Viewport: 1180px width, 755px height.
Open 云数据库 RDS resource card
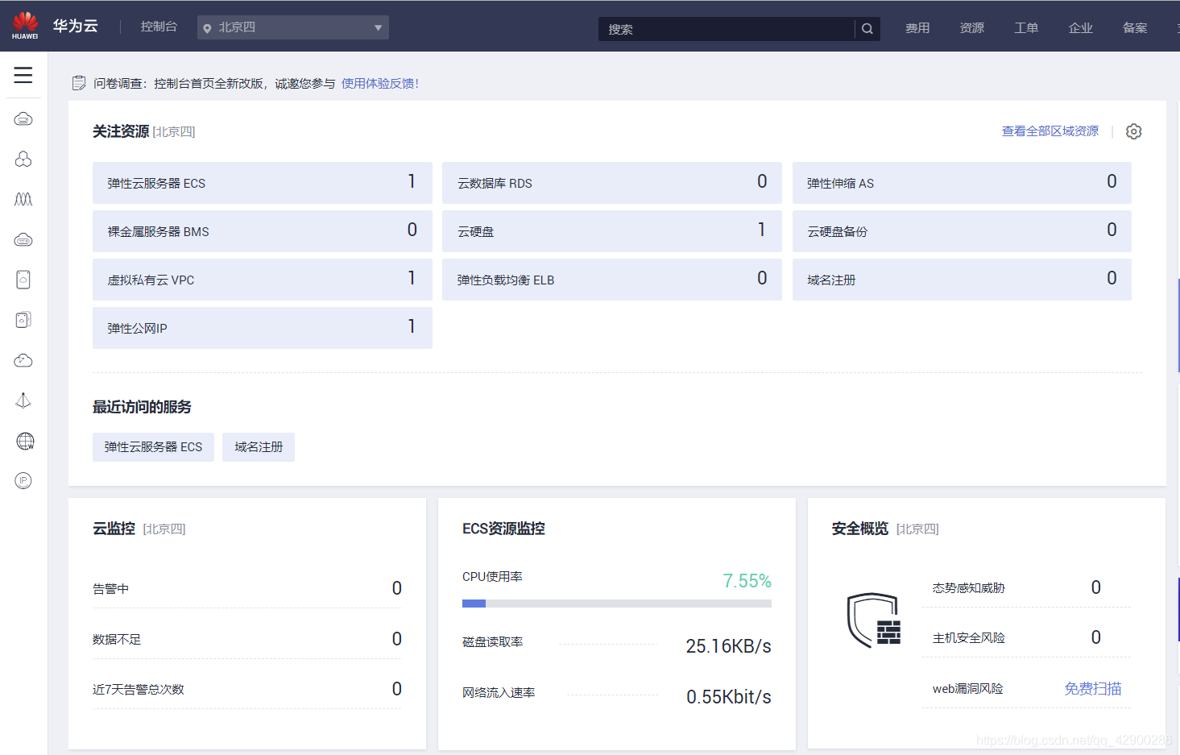(x=612, y=183)
